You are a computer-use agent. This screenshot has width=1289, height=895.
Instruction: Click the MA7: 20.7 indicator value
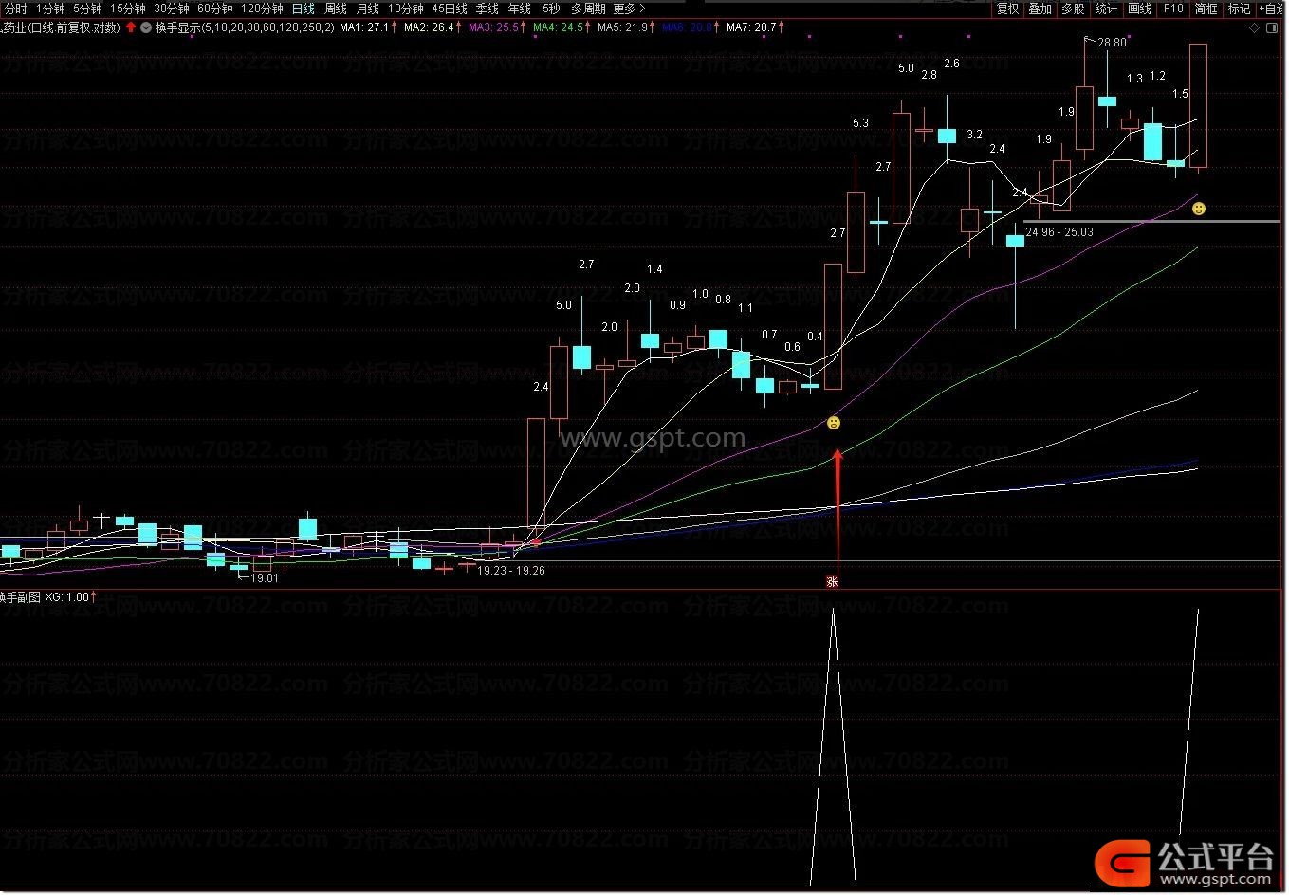point(751,27)
